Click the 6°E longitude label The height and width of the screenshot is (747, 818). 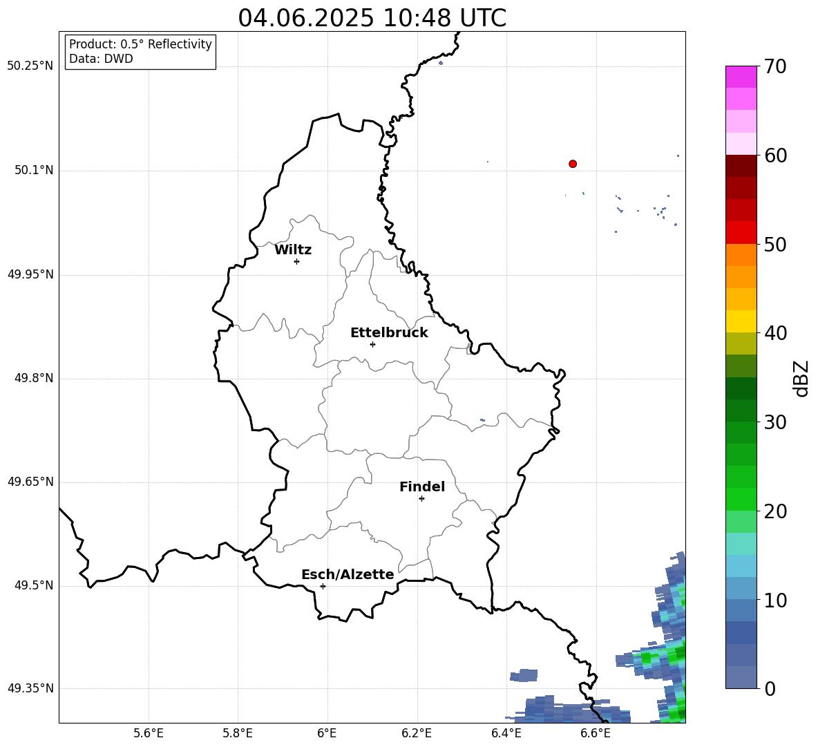(x=327, y=733)
